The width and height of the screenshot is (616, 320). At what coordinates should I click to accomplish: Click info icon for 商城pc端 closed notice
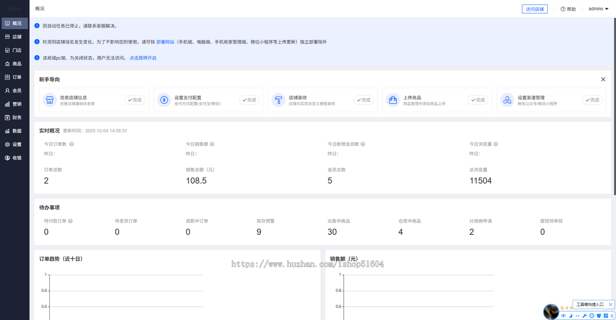(x=37, y=58)
